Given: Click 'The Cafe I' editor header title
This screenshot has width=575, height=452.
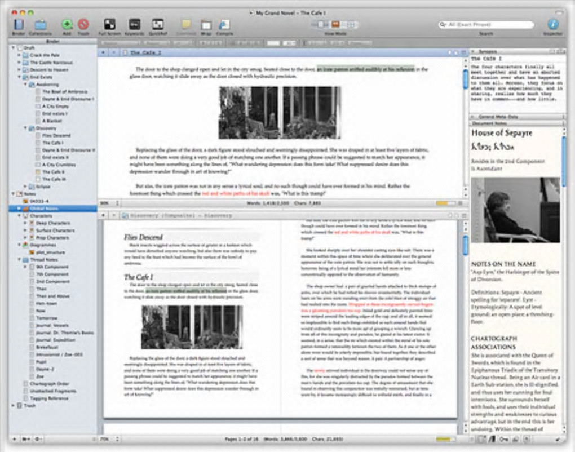Looking at the screenshot, I should tap(145, 52).
